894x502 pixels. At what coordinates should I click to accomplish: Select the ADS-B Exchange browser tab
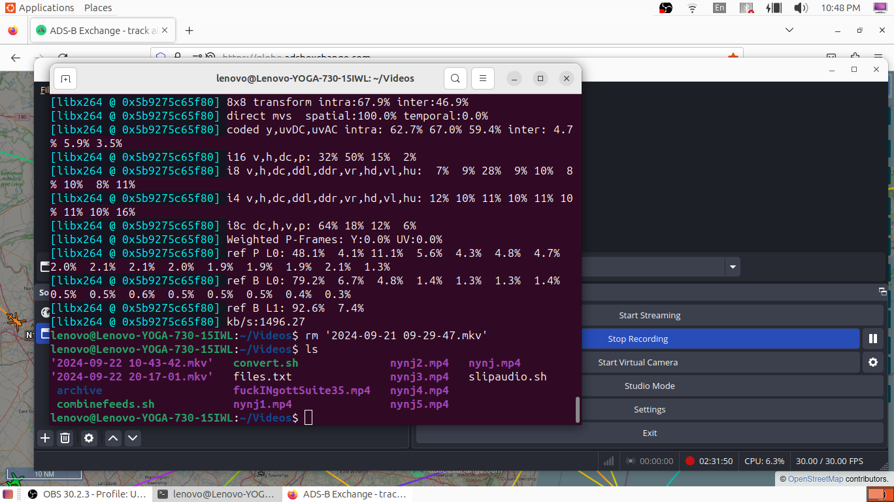click(x=103, y=31)
